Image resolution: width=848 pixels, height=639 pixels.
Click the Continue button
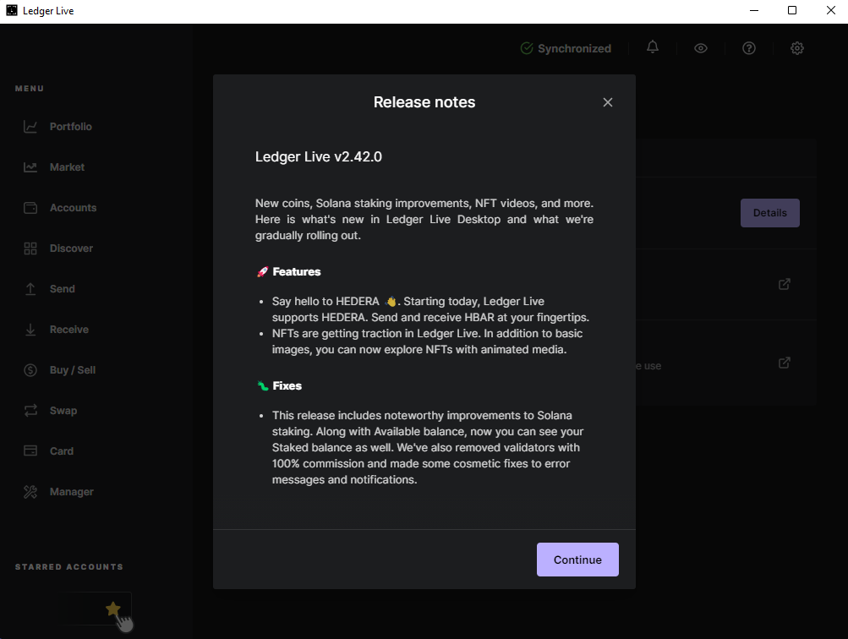[x=577, y=560]
